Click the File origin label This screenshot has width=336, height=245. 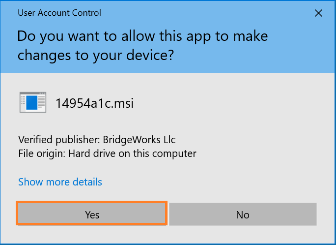[x=42, y=153]
